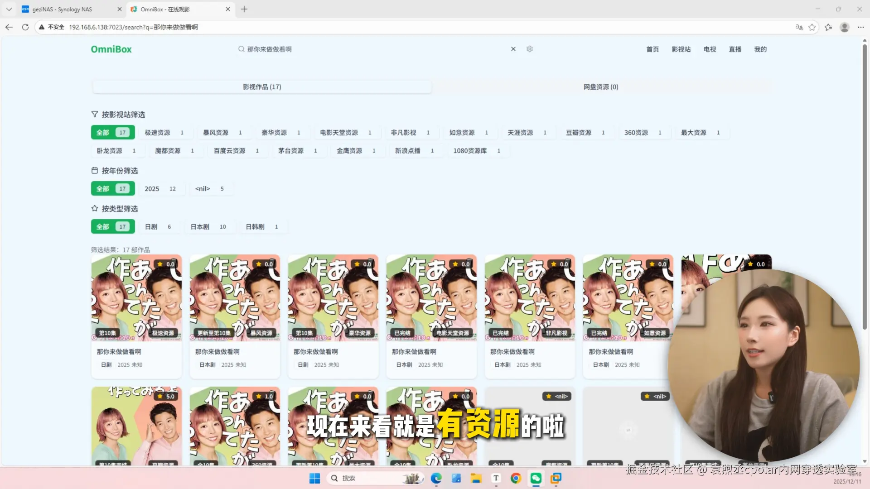Open search settings gear icon

click(529, 49)
